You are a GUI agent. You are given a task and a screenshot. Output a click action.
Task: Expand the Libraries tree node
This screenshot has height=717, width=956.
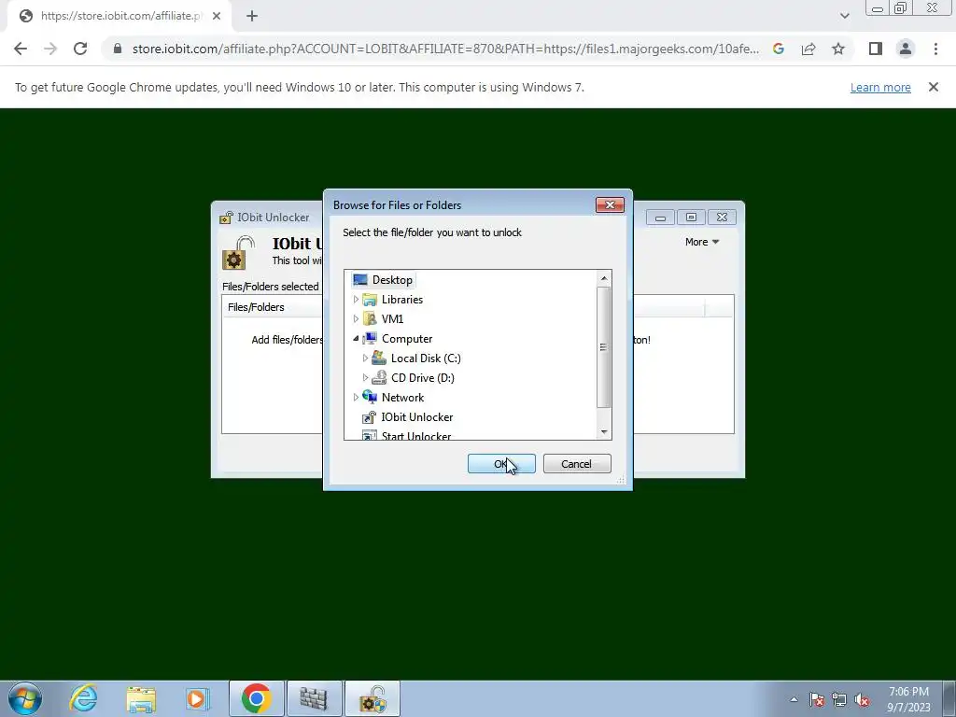click(x=356, y=300)
